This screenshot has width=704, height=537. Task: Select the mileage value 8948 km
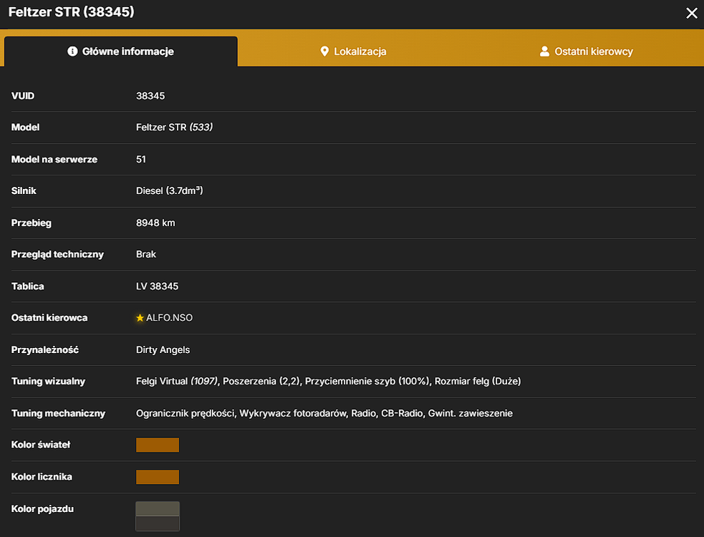click(155, 223)
